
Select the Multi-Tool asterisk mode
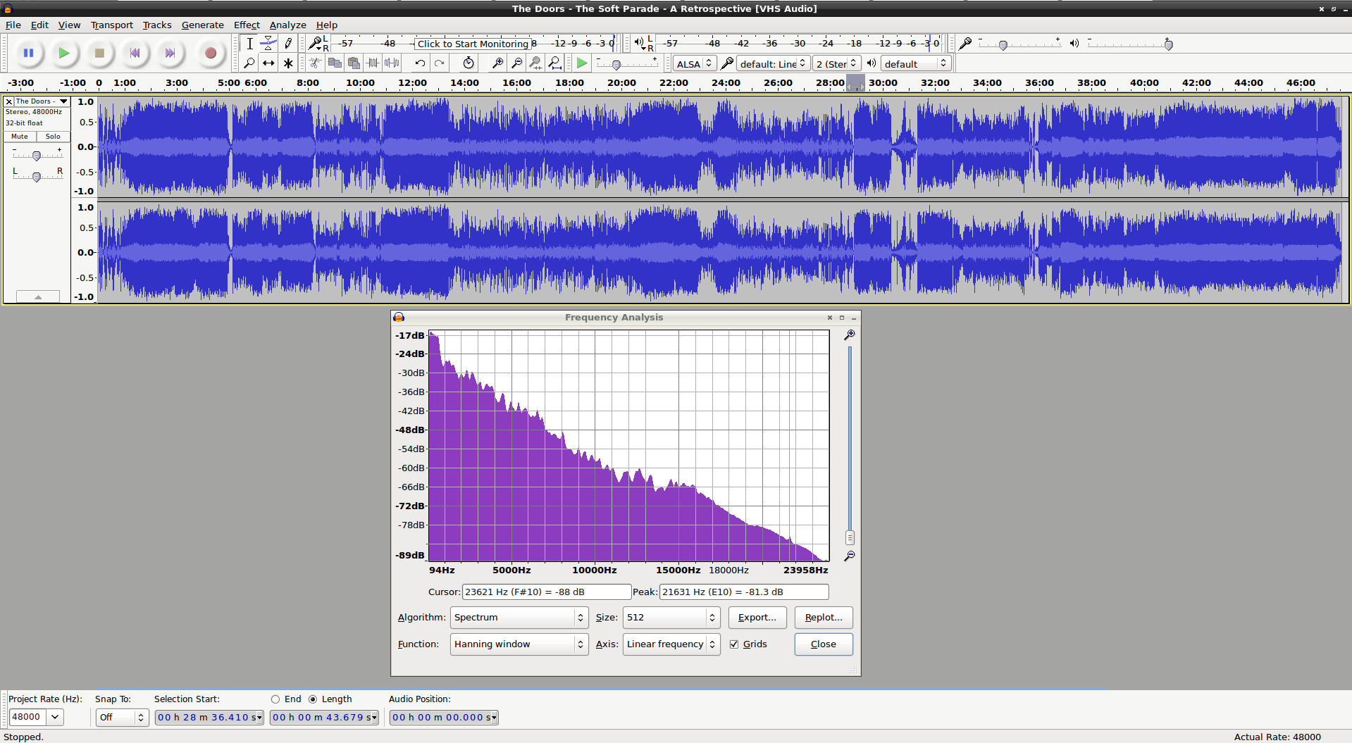point(288,63)
